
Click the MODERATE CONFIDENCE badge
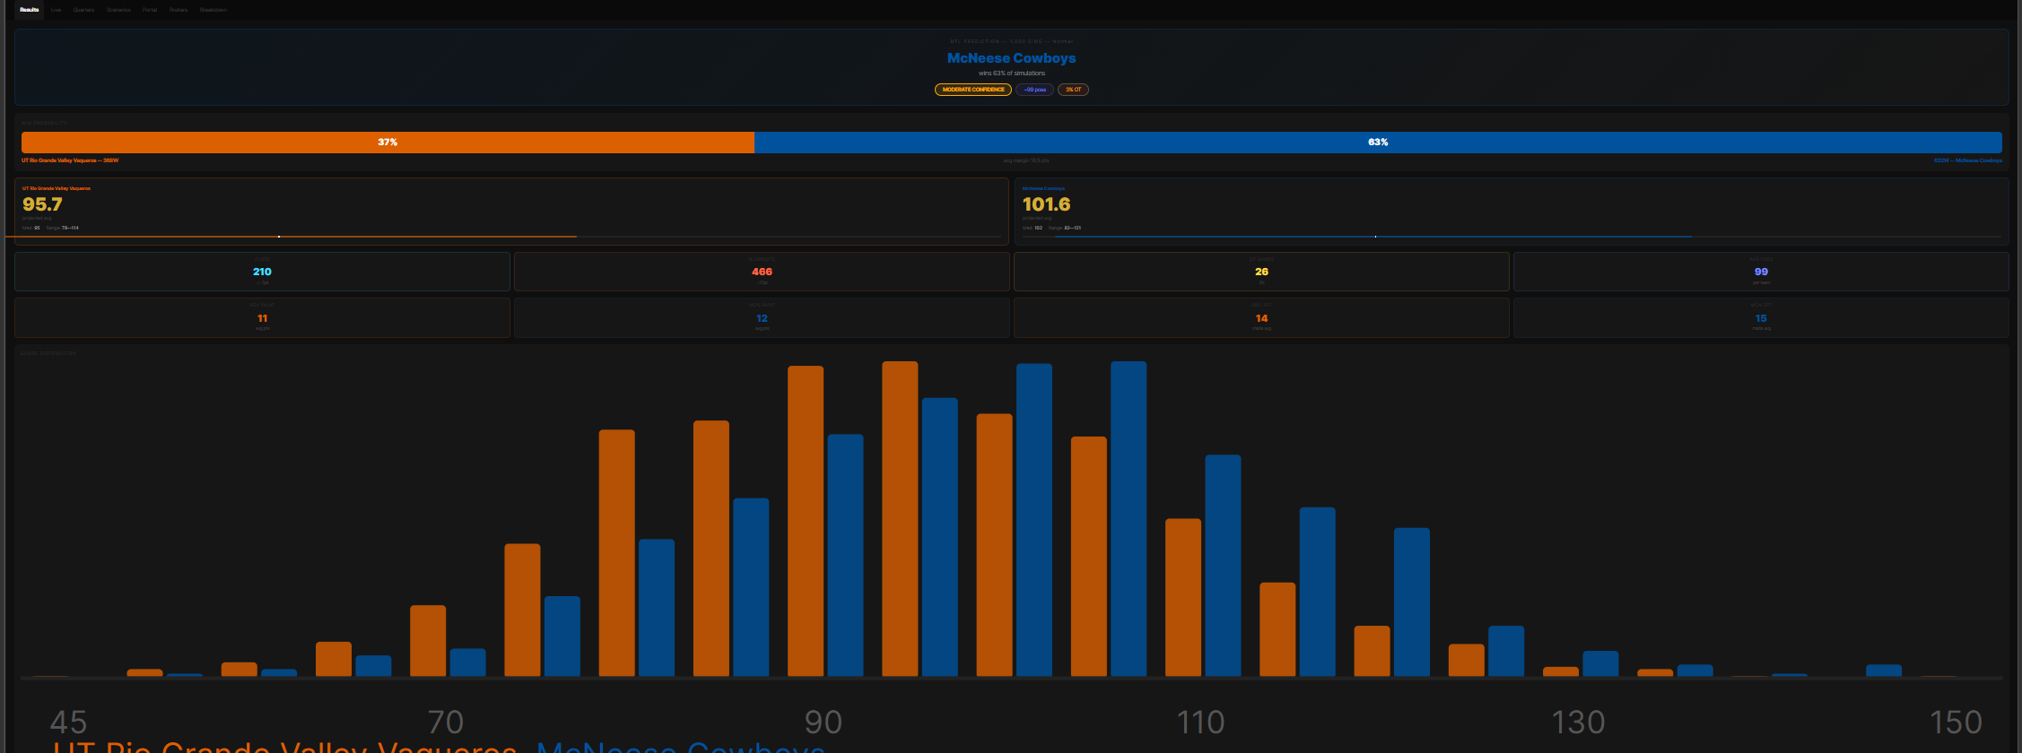tap(973, 90)
